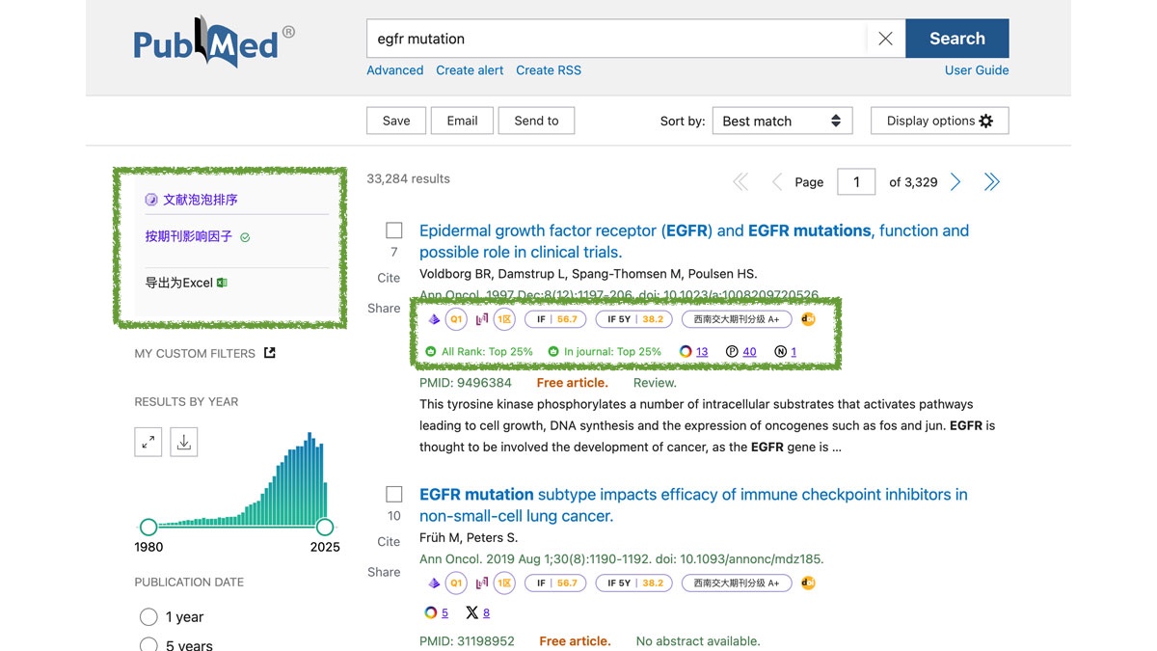The image size is (1157, 651).
Task: Click Email in the results toolbar
Action: coord(462,121)
